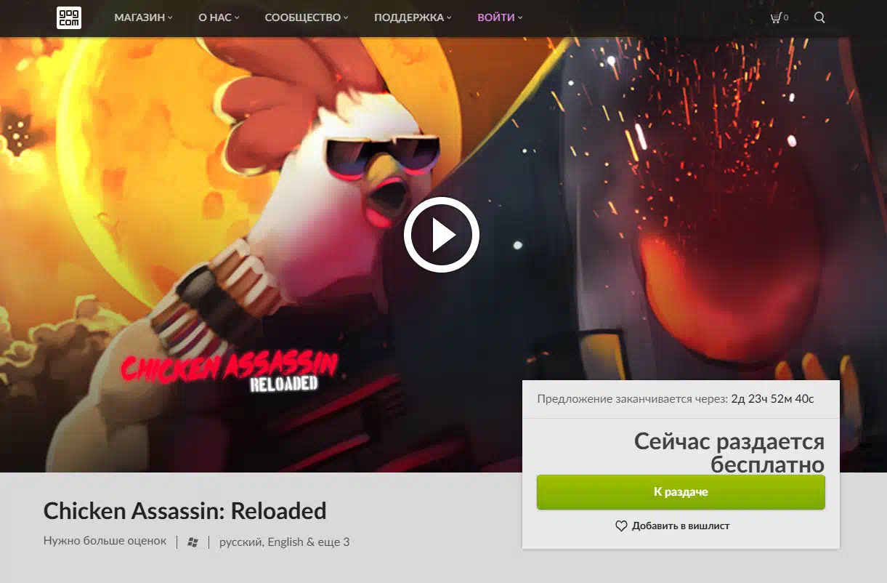The height and width of the screenshot is (583, 887).
Task: Click the heart wishlist icon
Action: point(621,526)
